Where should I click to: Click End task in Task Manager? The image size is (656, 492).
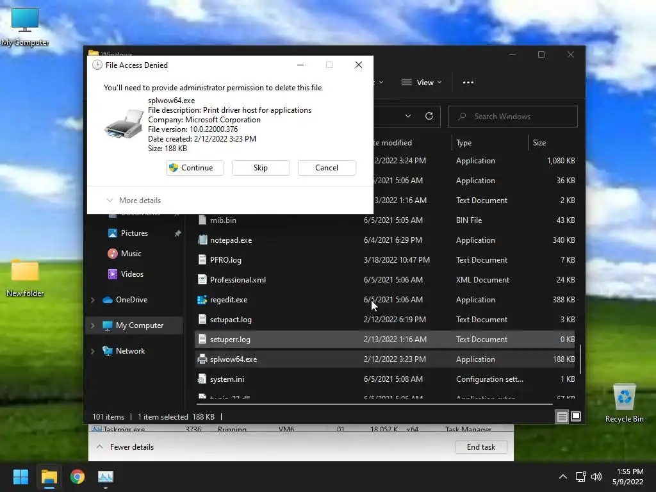point(481,447)
